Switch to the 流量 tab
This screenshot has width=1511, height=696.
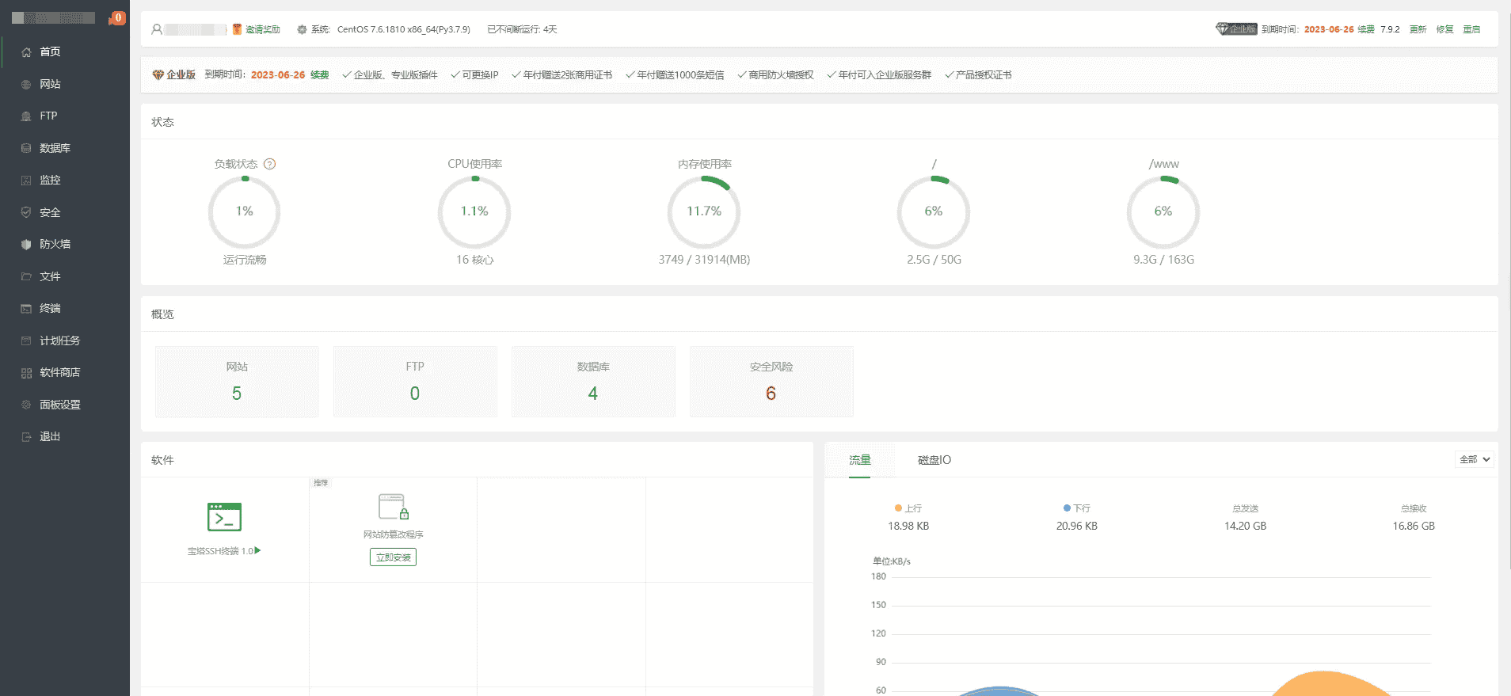860,460
